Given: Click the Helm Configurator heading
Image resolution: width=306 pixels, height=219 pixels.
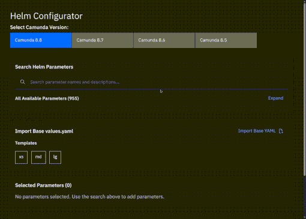Looking at the screenshot, I should click(x=46, y=16).
